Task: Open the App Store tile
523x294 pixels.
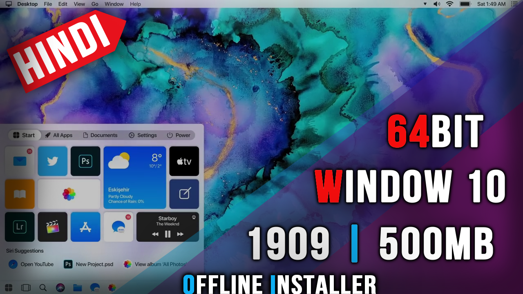Action: [x=85, y=227]
